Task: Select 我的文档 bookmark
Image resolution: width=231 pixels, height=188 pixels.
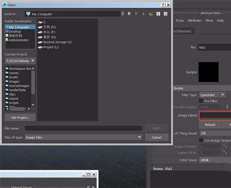Action: 15,36
